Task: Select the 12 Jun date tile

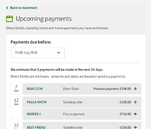Action: (x=16, y=108)
